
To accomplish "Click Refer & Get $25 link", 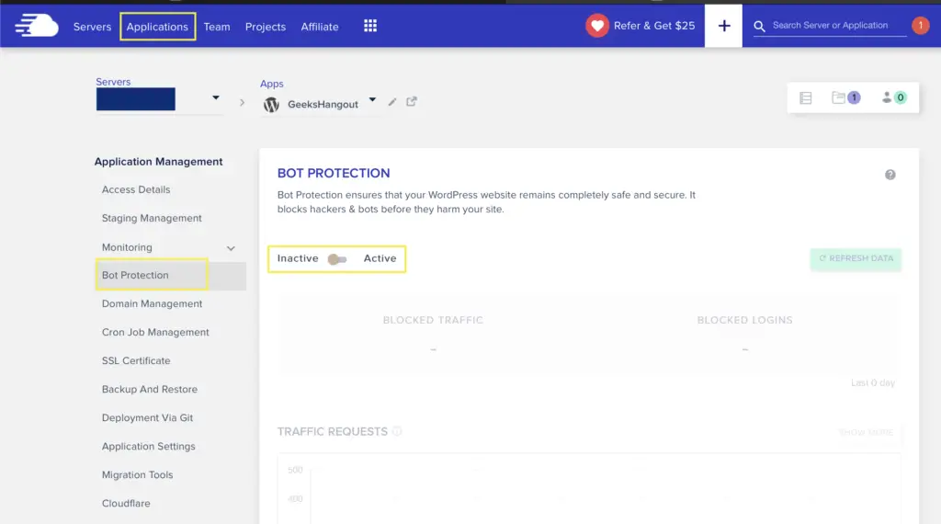I will [653, 25].
